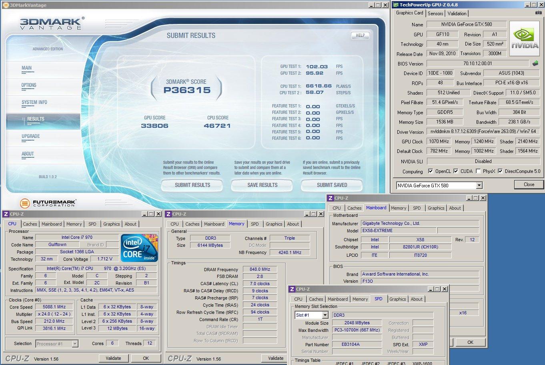Open the Caches tab in CPU window
545x365 pixels.
pyautogui.click(x=30, y=224)
